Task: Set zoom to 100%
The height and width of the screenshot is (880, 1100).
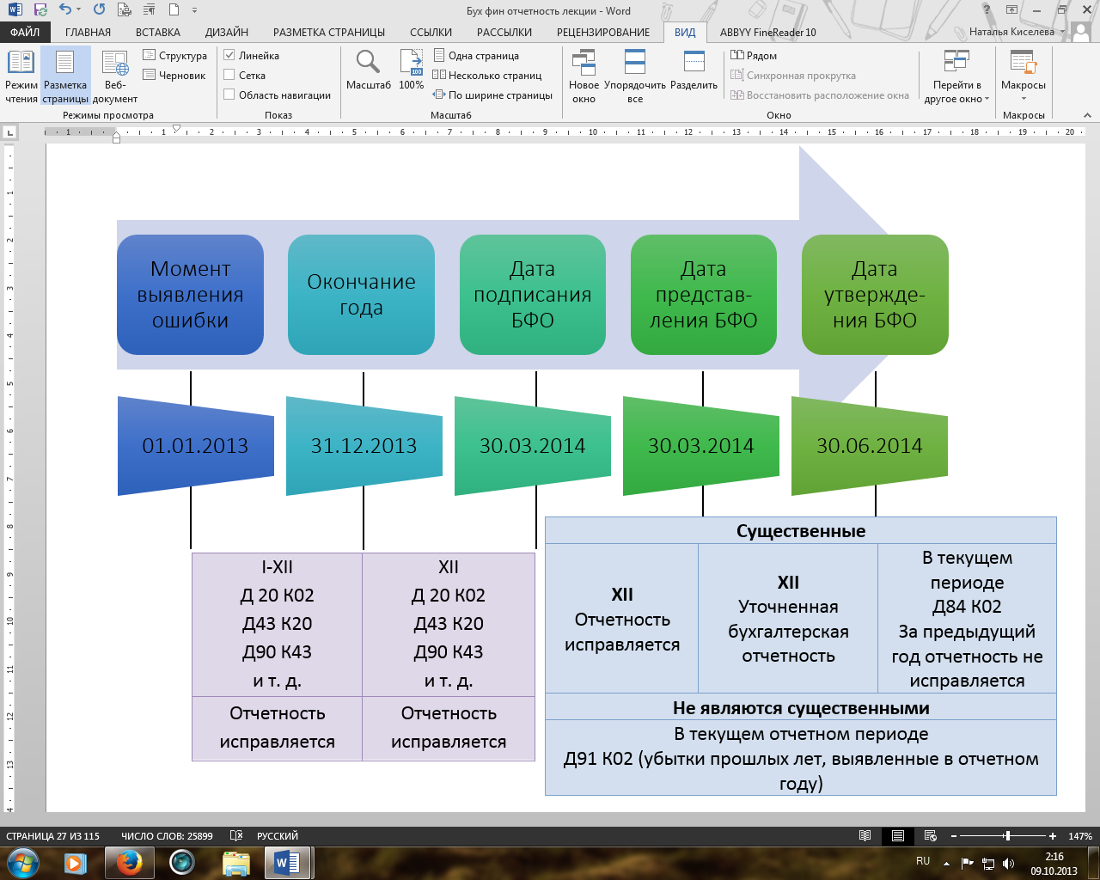Action: (x=412, y=70)
